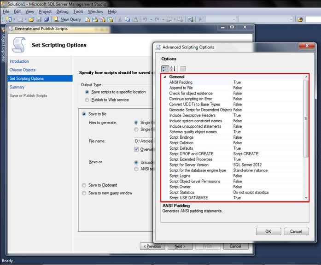This screenshot has height=265, width=321.
Task: Open the Help menu
Action: click(x=112, y=12)
